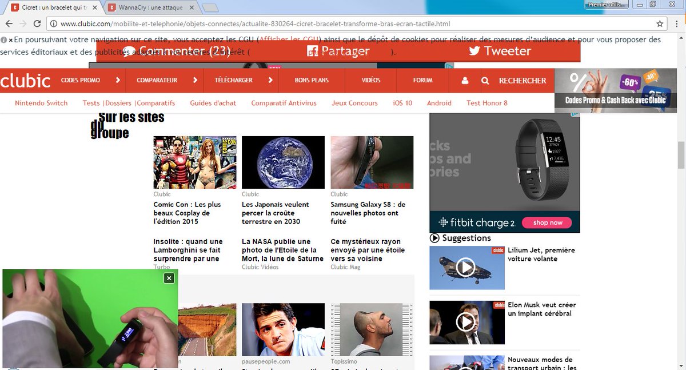Image resolution: width=686 pixels, height=370 pixels.
Task: Click the user account icon in the Clubic nav
Action: tap(465, 81)
